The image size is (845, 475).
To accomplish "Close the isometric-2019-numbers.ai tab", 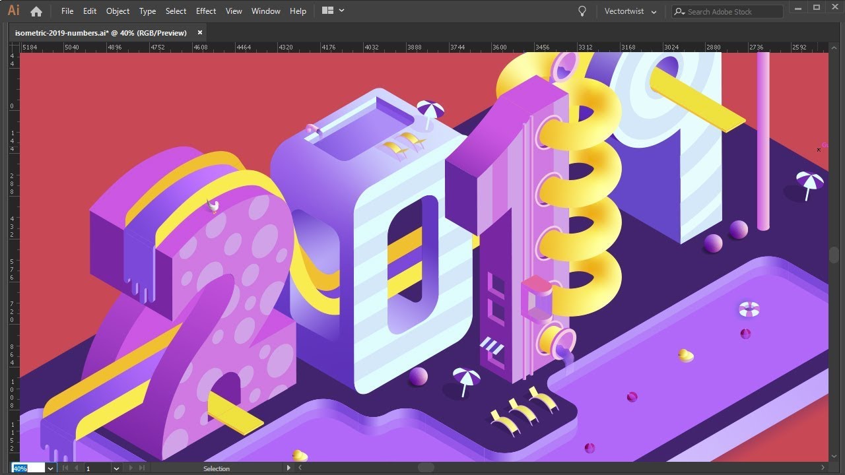I will (x=200, y=32).
